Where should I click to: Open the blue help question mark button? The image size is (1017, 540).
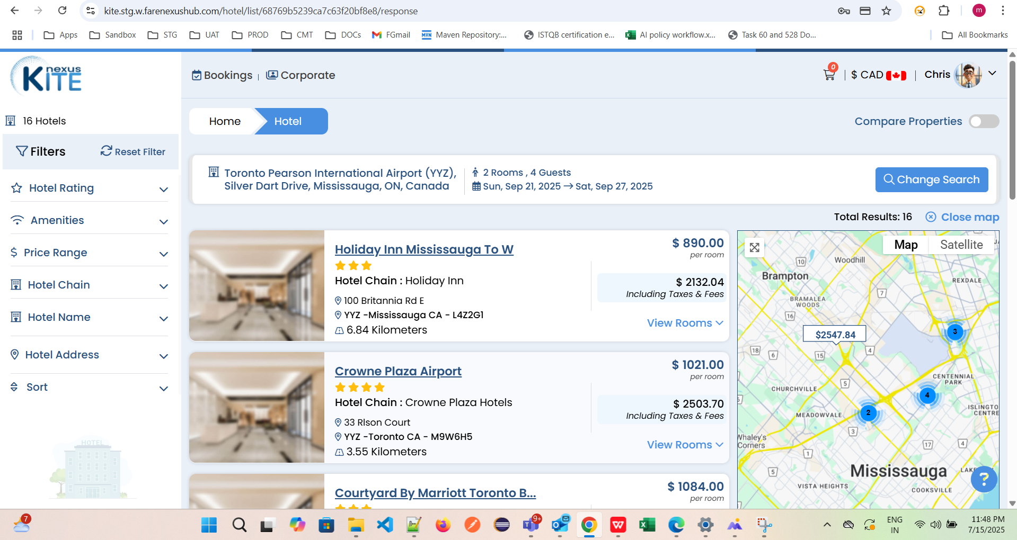pos(984,479)
